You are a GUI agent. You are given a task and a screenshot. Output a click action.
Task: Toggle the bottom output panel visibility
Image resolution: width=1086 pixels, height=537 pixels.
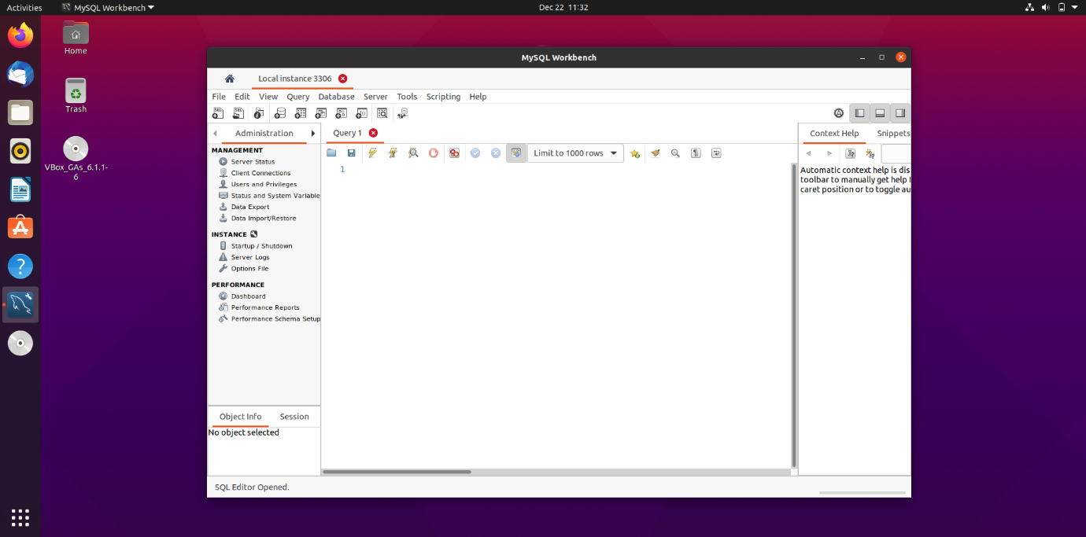[x=880, y=113]
